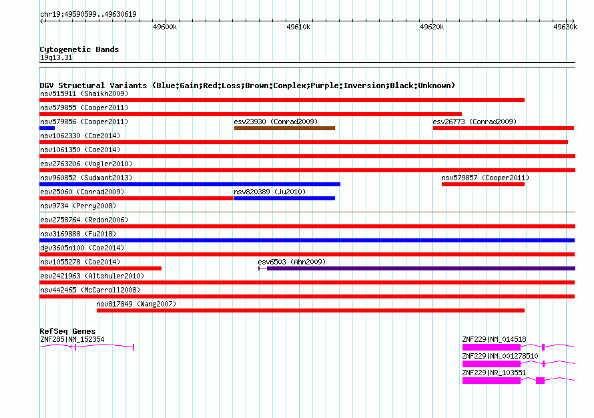
Task: Click the 19q13.31 cytogenetic band bar
Action: [x=307, y=65]
